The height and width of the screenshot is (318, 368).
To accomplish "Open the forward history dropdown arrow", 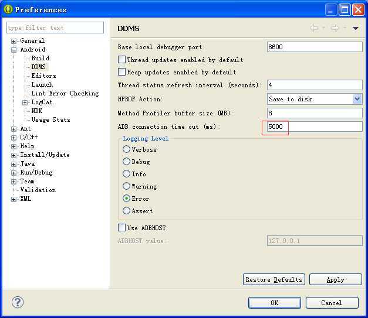I will pyautogui.click(x=345, y=28).
